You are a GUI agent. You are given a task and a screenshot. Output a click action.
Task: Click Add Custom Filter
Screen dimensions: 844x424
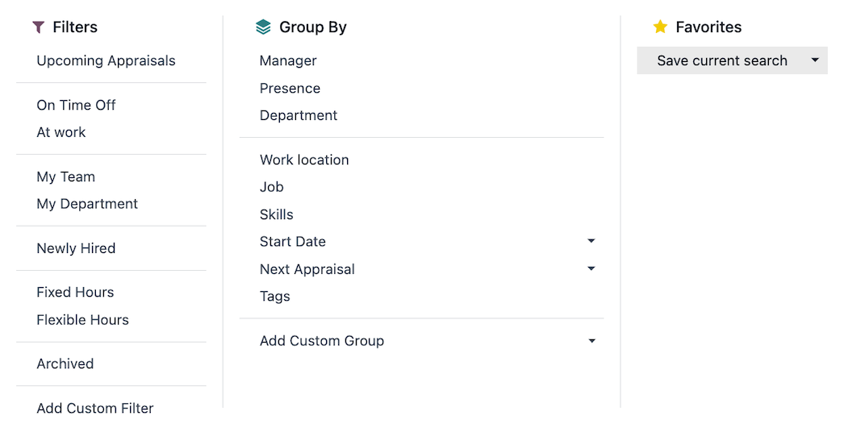point(94,409)
